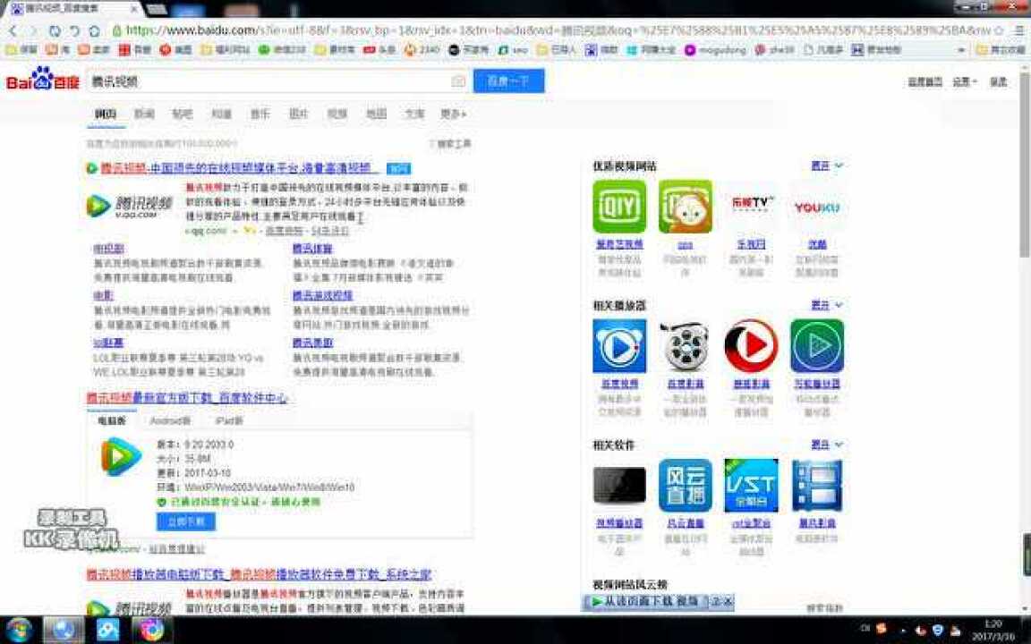Open the bookmarks bar overflow arrow
Viewport: 1031px width, 644px height.
(x=961, y=50)
